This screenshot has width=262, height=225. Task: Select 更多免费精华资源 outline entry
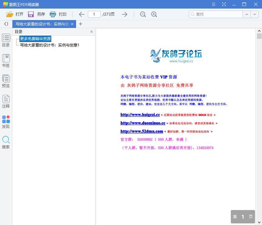click(35, 39)
